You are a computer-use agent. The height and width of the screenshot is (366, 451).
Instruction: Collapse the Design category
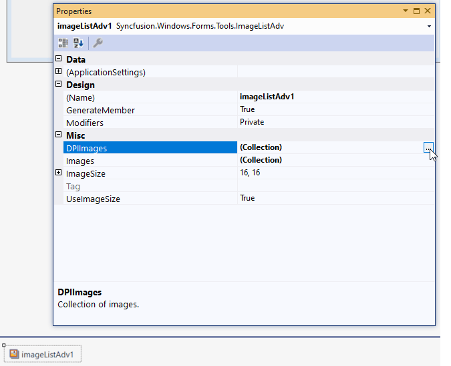[58, 84]
